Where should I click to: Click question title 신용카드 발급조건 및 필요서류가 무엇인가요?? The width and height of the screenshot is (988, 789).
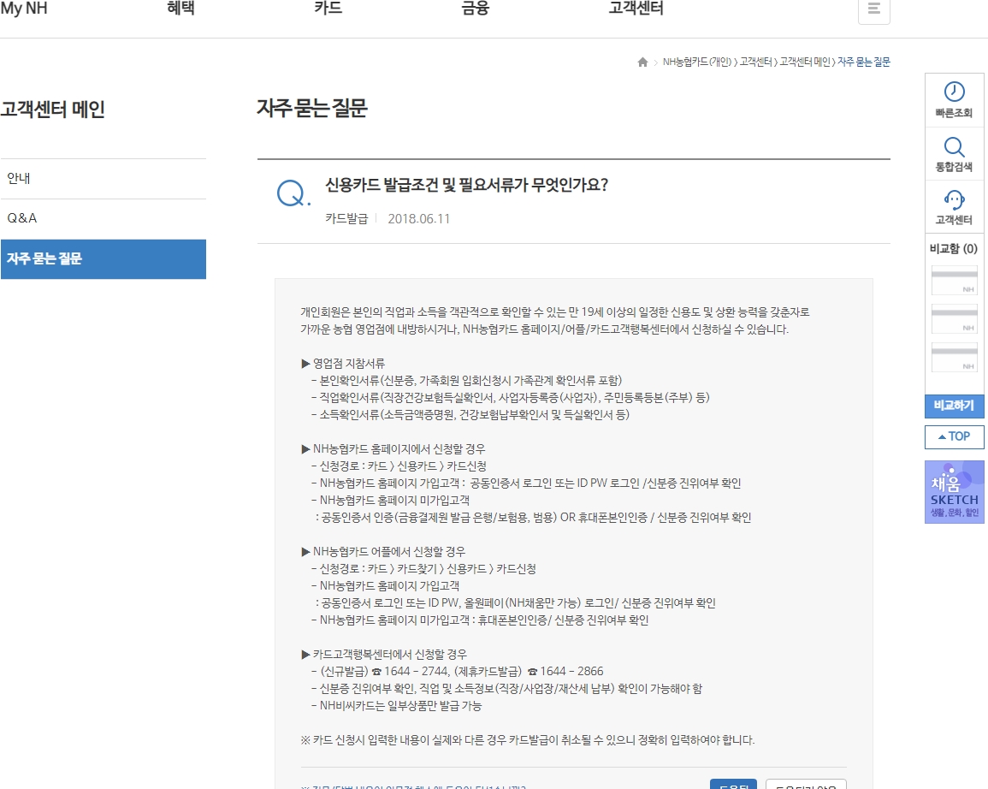click(466, 186)
